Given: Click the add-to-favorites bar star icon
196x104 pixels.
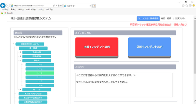Looking at the screenshot, I should pyautogui.click(x=2, y=13).
